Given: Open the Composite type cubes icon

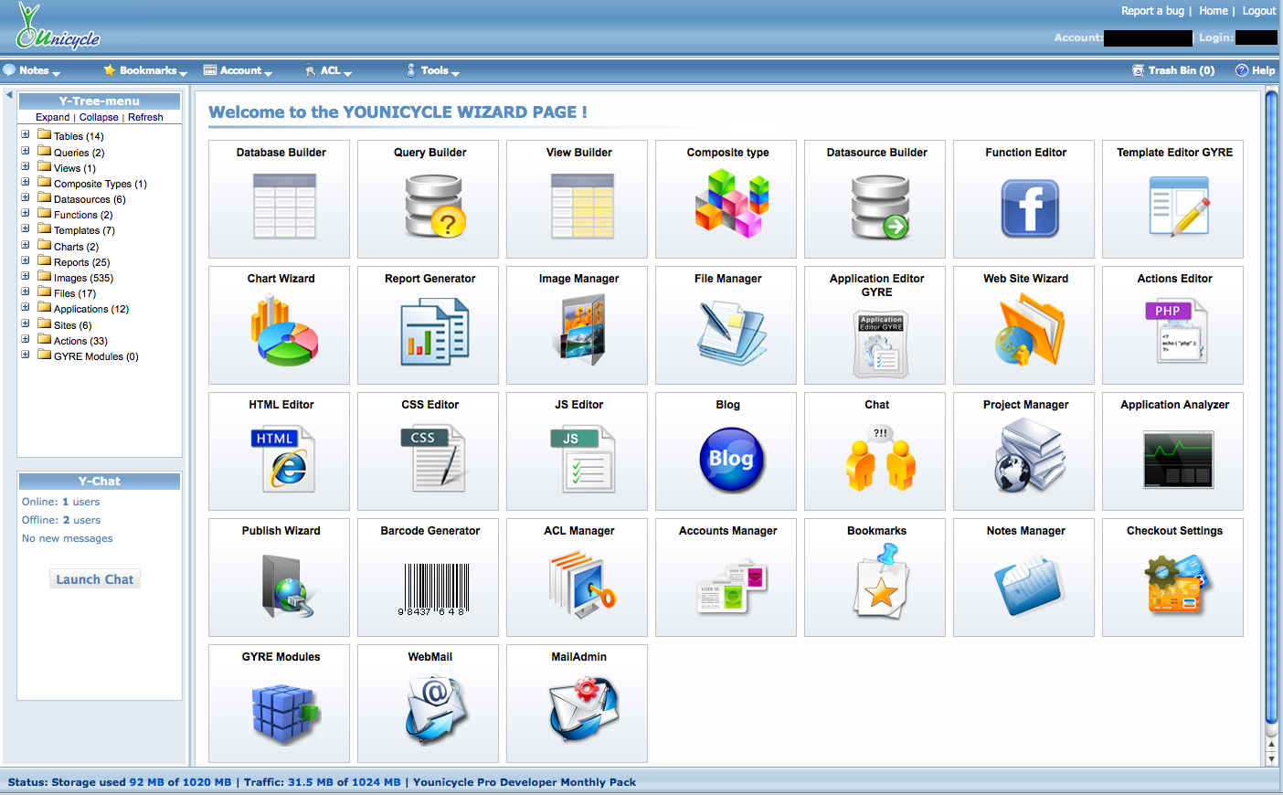Looking at the screenshot, I should coord(731,207).
